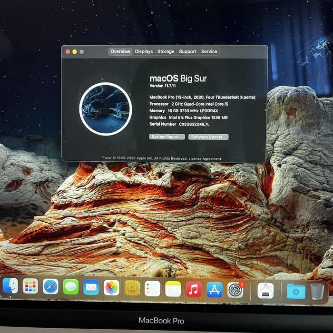Click the Memory 16 GB line
The width and height of the screenshot is (333, 333).
tap(184, 111)
